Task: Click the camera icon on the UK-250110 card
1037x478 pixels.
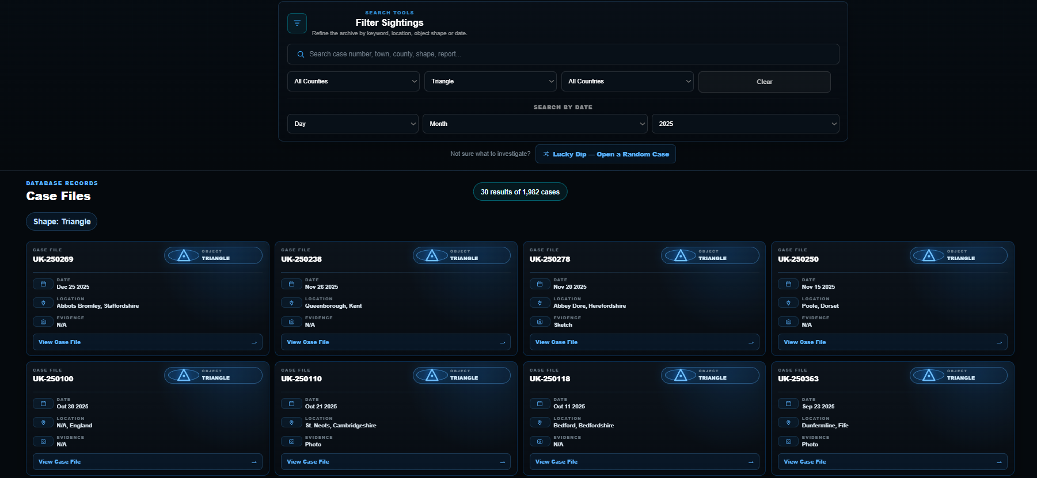Action: click(x=291, y=441)
